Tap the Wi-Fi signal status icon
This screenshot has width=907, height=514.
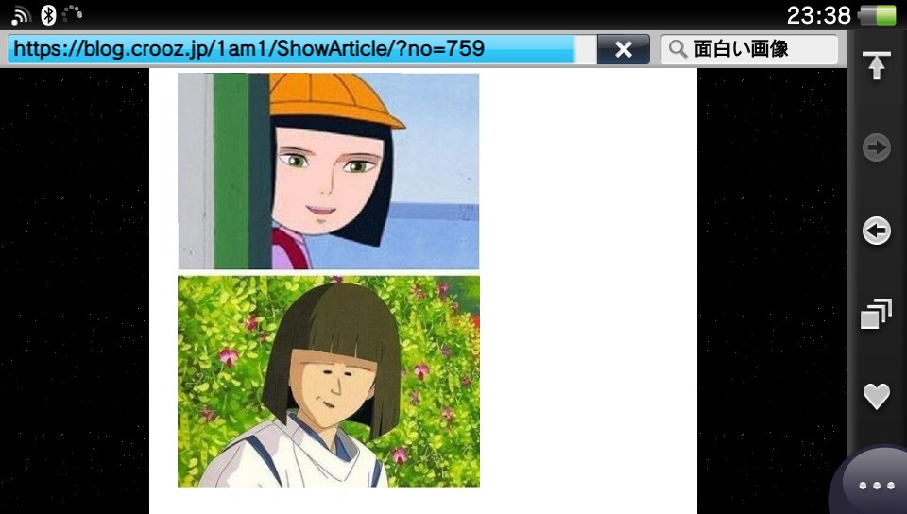pos(21,14)
